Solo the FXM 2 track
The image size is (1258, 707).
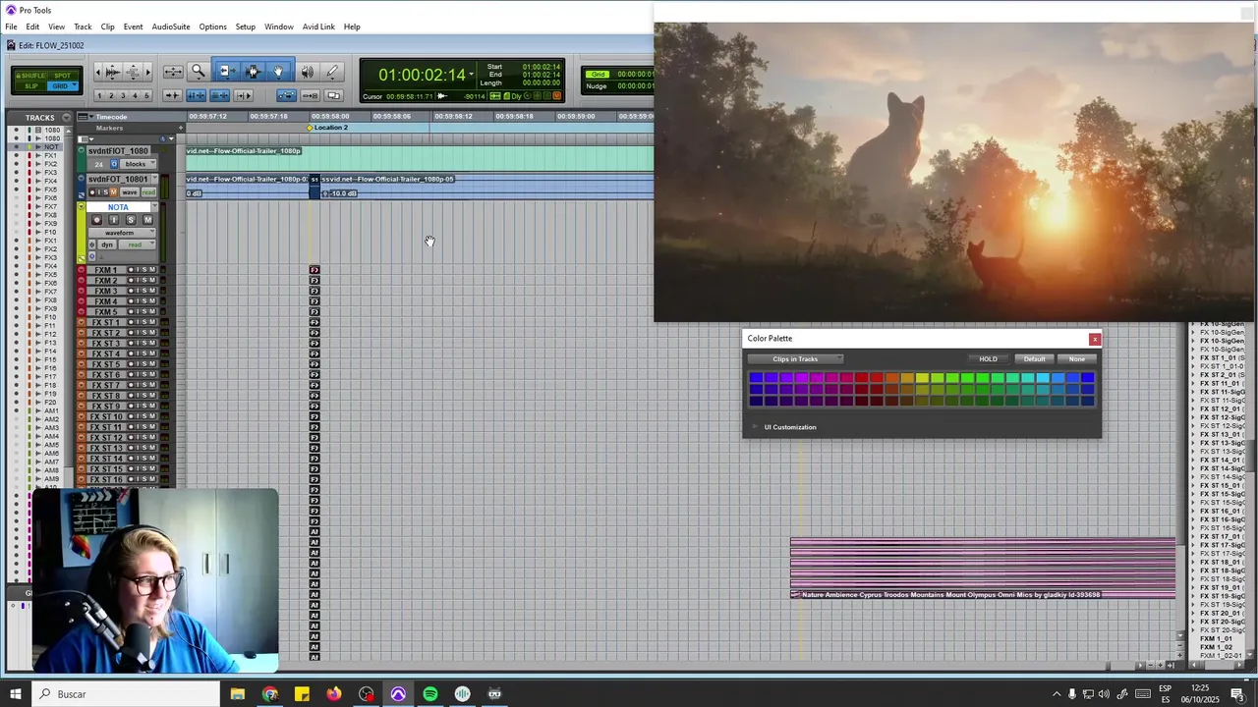point(144,280)
